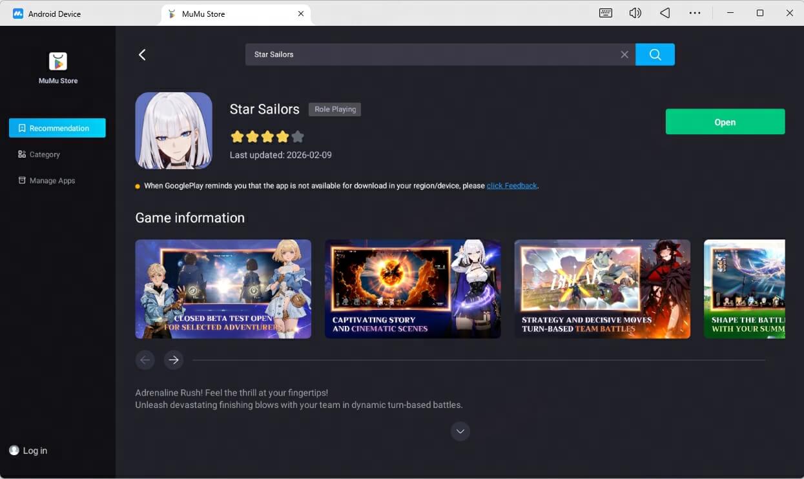Minimize the emulator window
Image resolution: width=804 pixels, height=479 pixels.
click(730, 13)
